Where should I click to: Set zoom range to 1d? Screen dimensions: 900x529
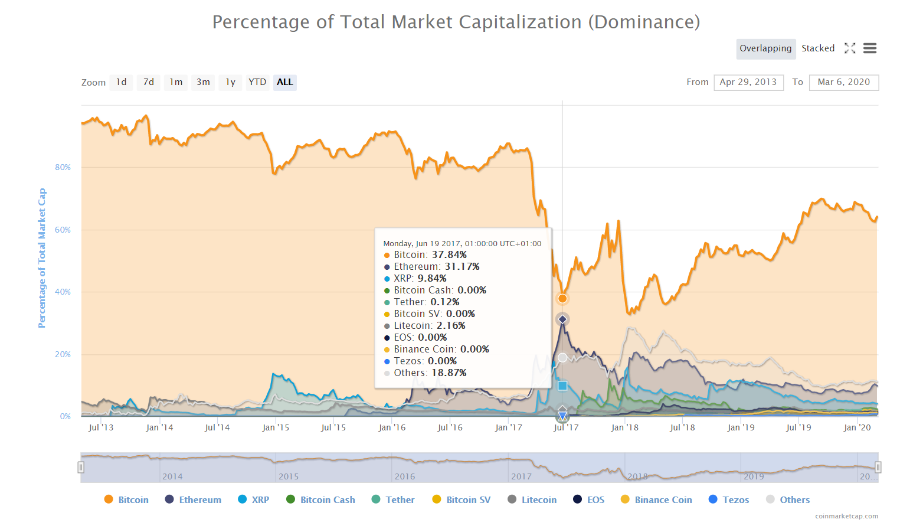121,82
